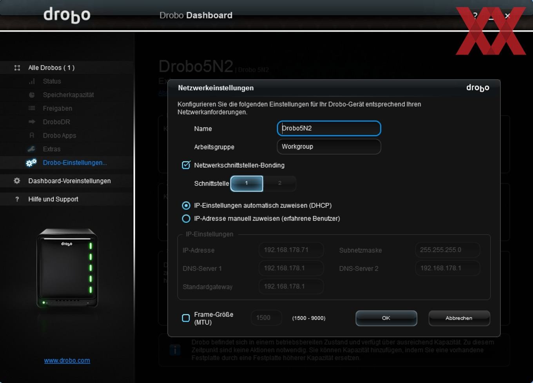The width and height of the screenshot is (533, 383).
Task: Click the Dashboard-Voreinstellungen gear icon
Action: coord(17,181)
